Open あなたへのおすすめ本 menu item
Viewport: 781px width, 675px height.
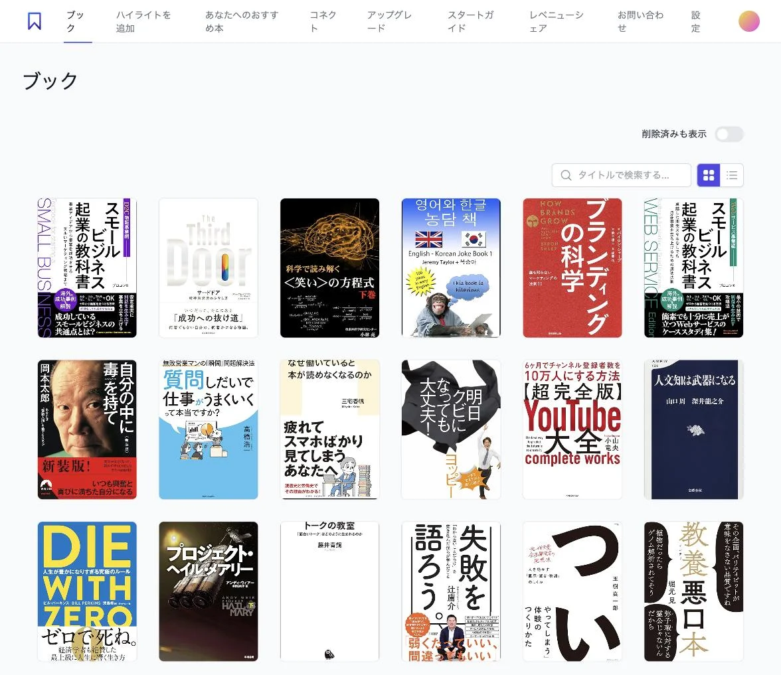tap(242, 21)
